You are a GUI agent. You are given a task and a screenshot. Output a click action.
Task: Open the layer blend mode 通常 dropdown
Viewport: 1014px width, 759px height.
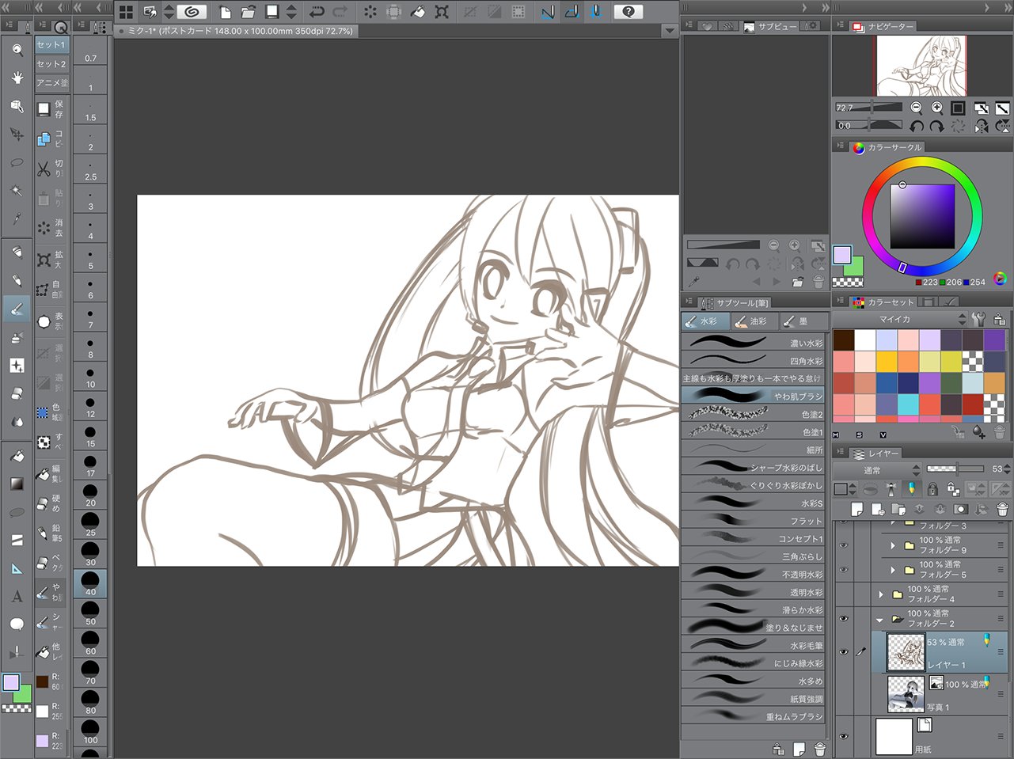[x=877, y=470]
